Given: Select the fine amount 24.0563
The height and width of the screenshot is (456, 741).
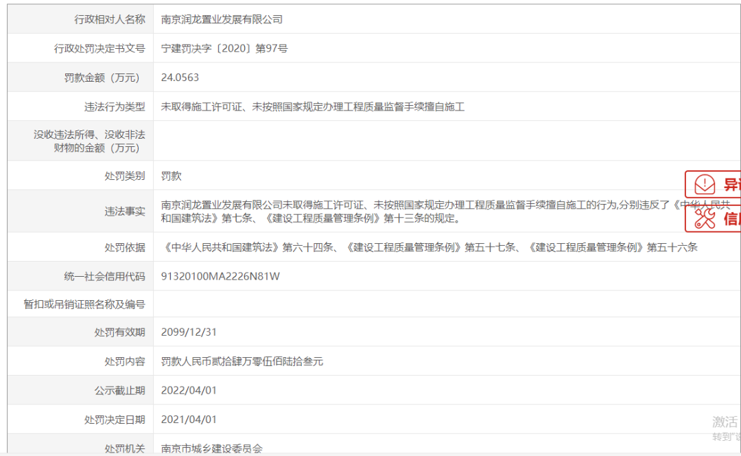Looking at the screenshot, I should [180, 78].
